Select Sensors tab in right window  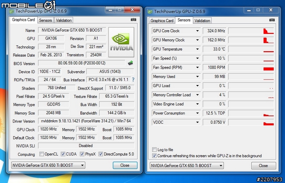(x=184, y=20)
